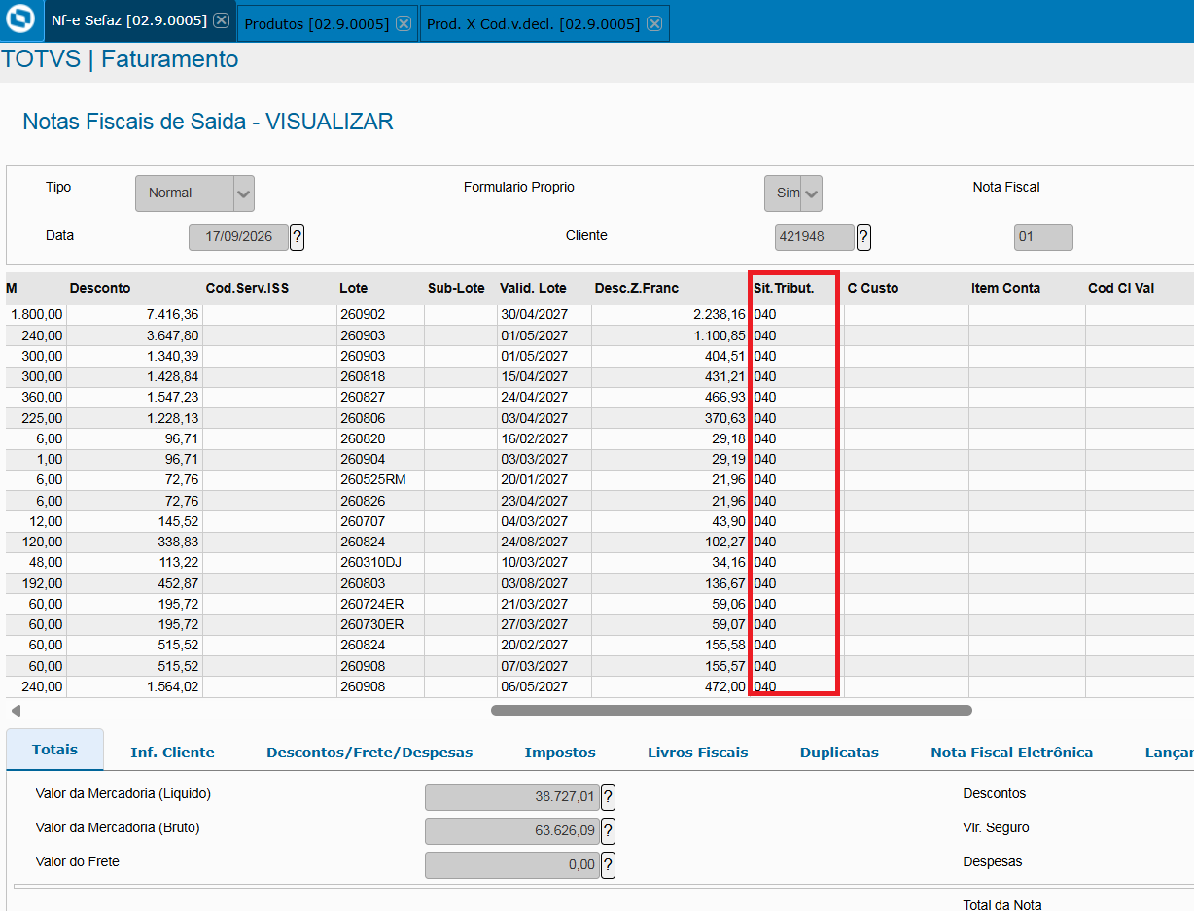Click the left scroll arrow of the grid
1194x911 pixels.
pos(15,711)
